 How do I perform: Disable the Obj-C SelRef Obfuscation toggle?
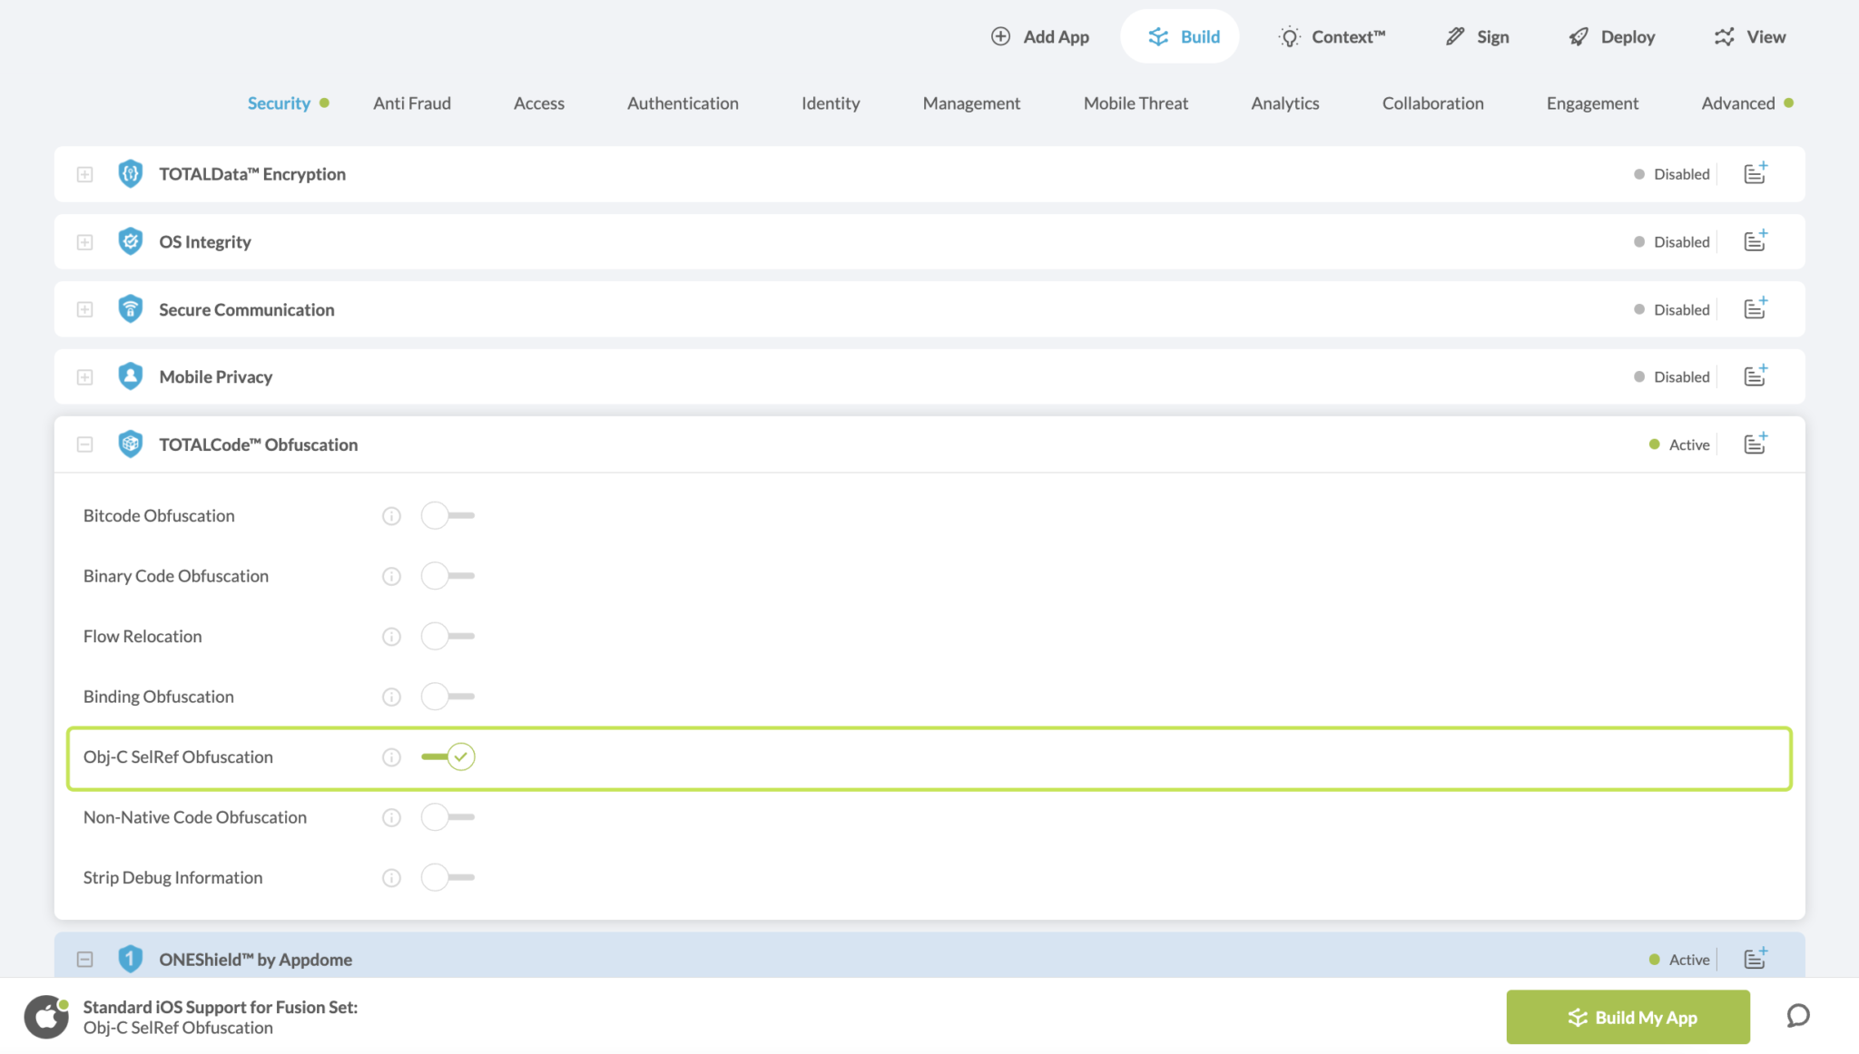coord(448,756)
